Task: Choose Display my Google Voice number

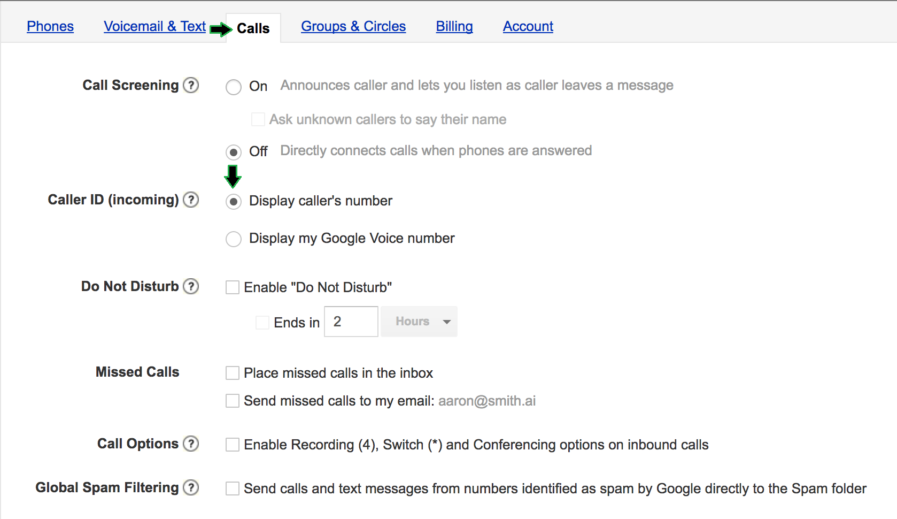Action: click(234, 239)
